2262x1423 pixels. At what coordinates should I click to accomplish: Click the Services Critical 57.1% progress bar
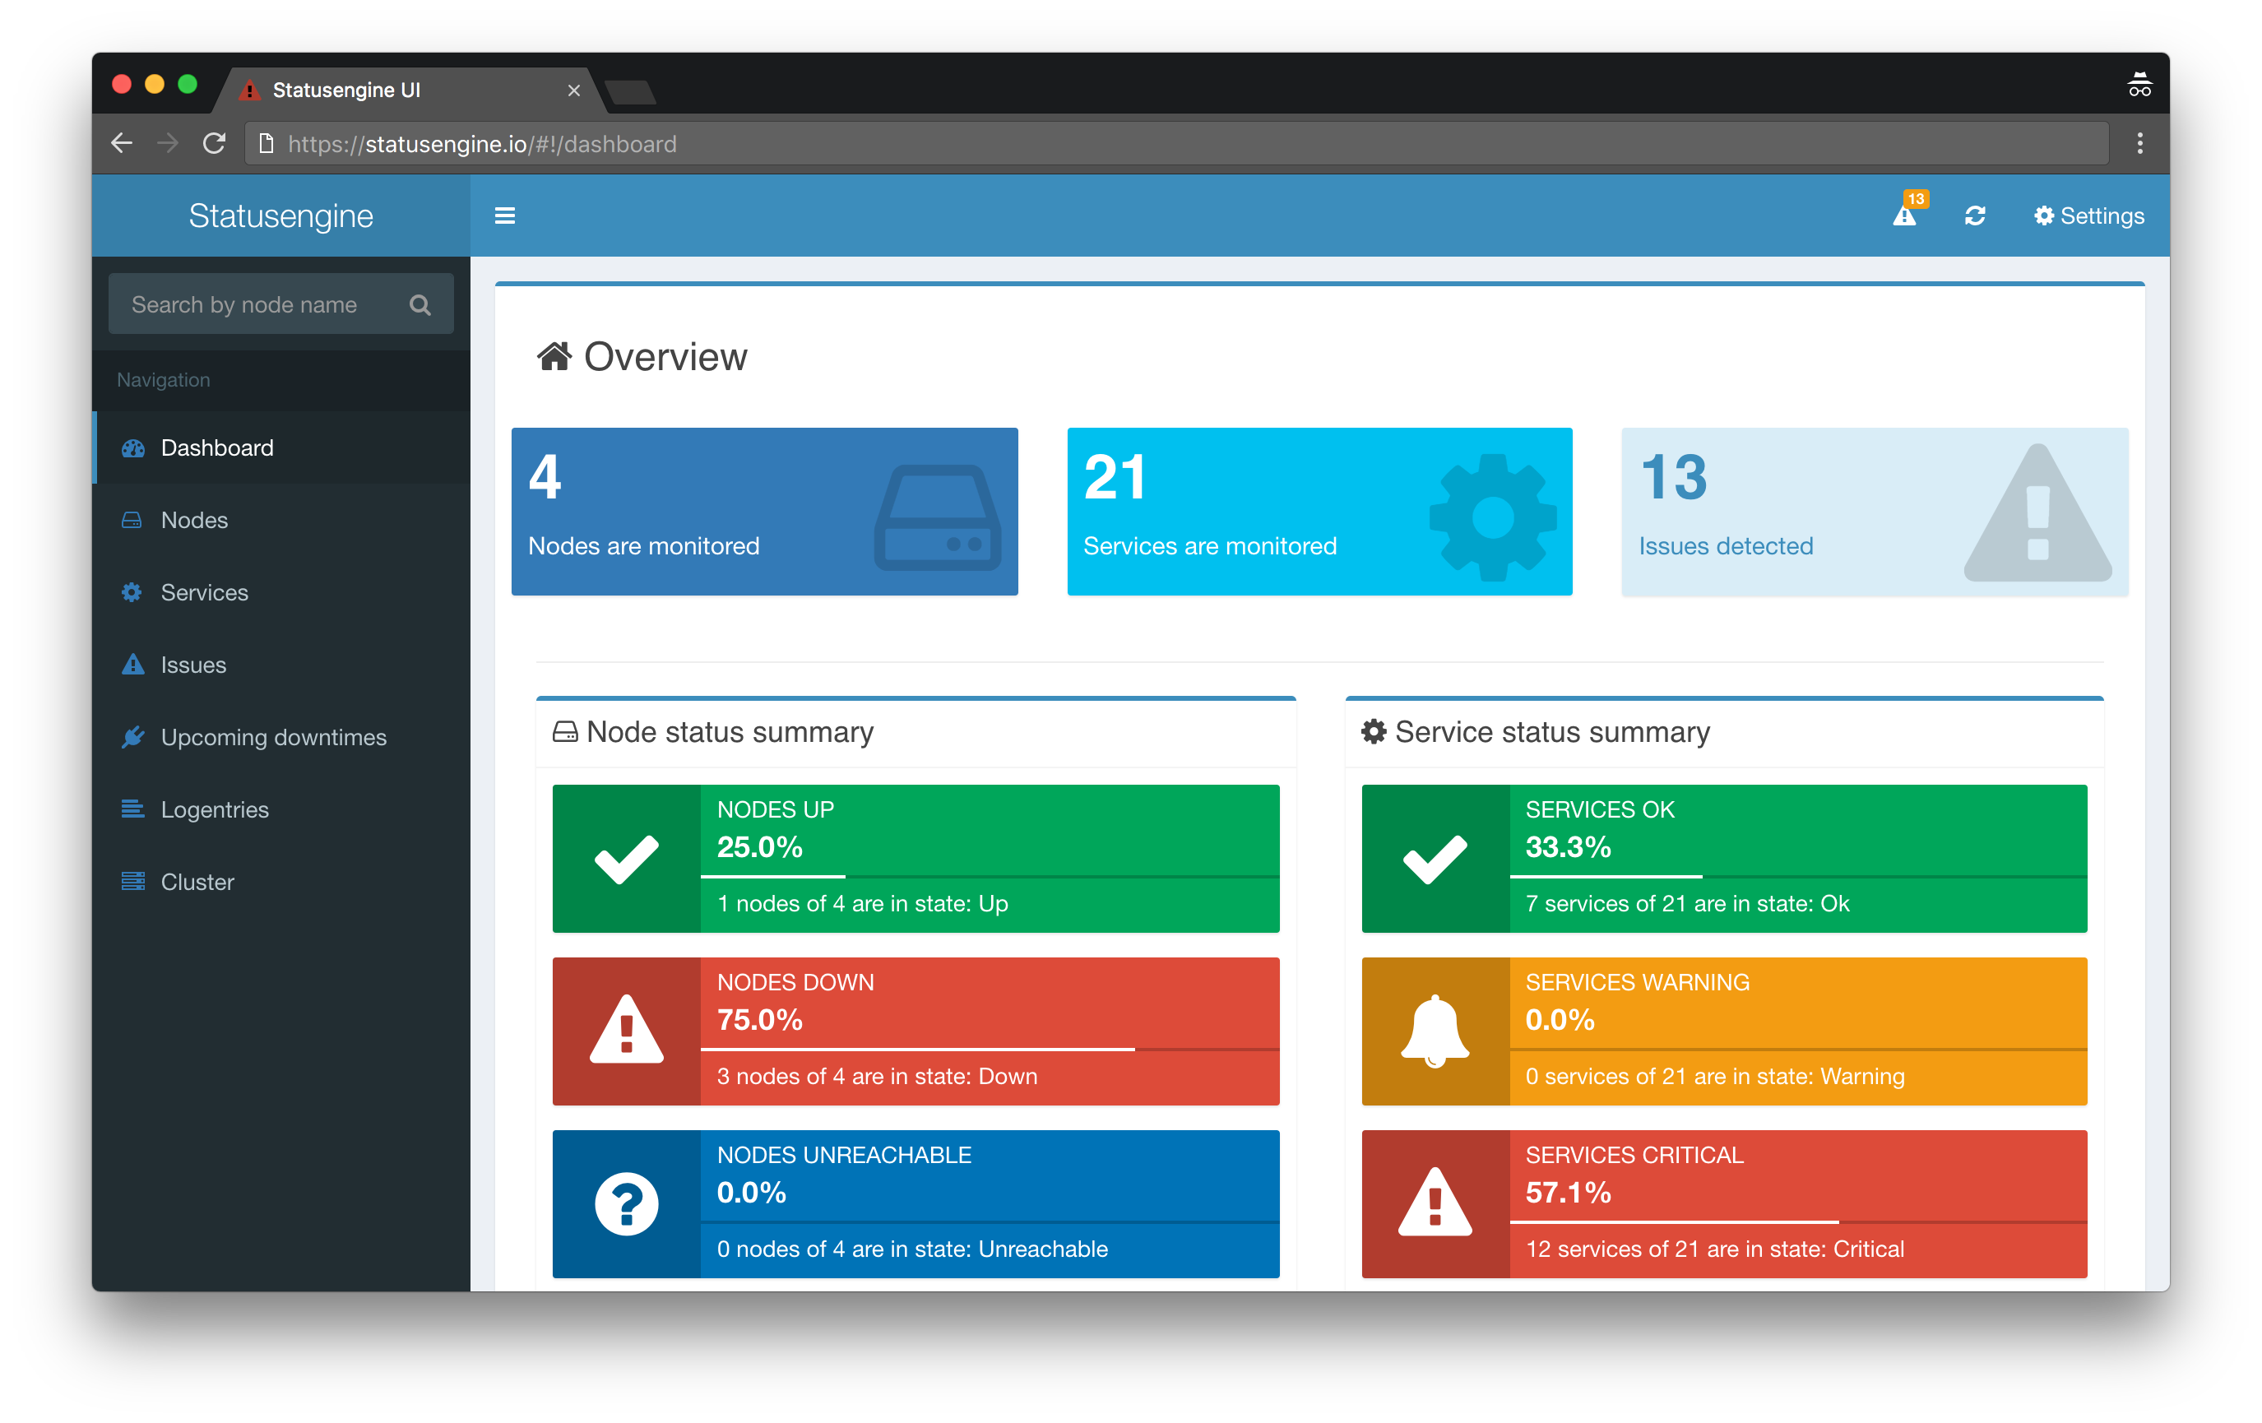pyautogui.click(x=1799, y=1223)
